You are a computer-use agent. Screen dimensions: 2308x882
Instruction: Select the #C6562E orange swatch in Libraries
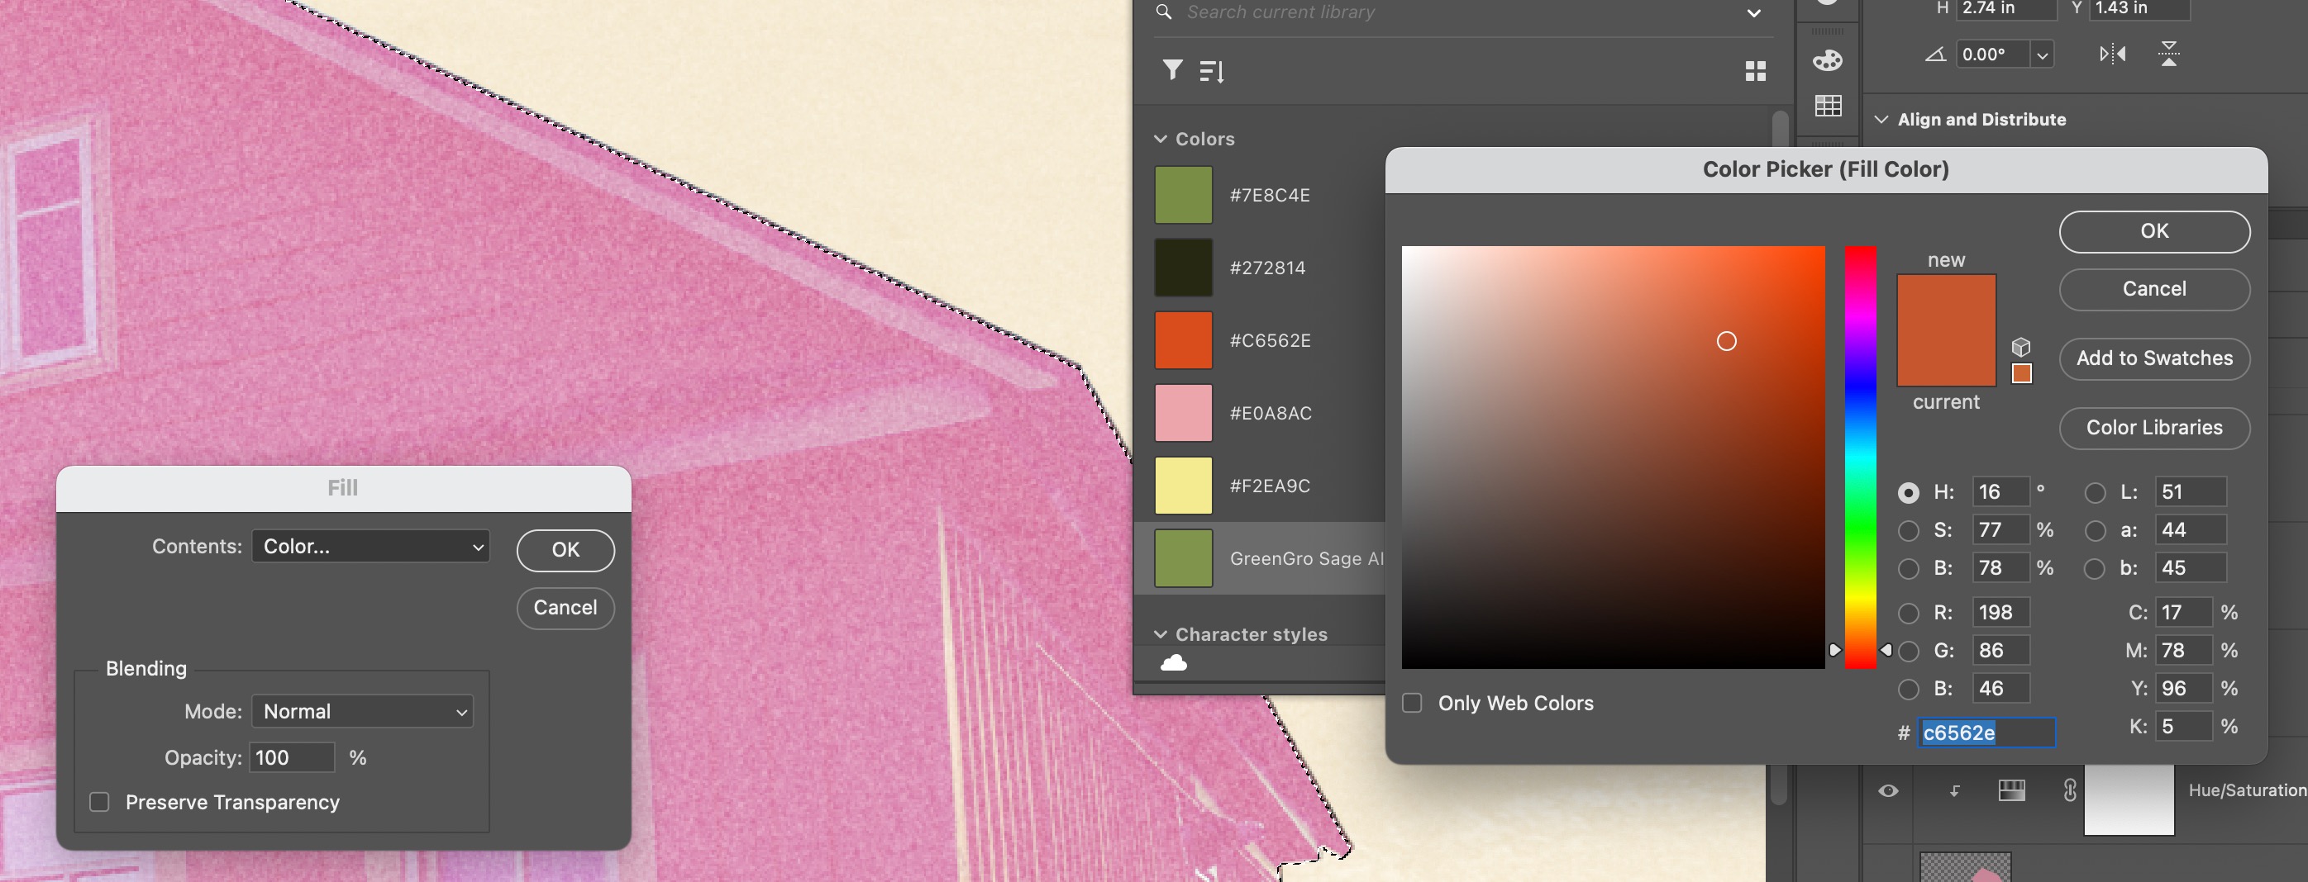[1184, 340]
